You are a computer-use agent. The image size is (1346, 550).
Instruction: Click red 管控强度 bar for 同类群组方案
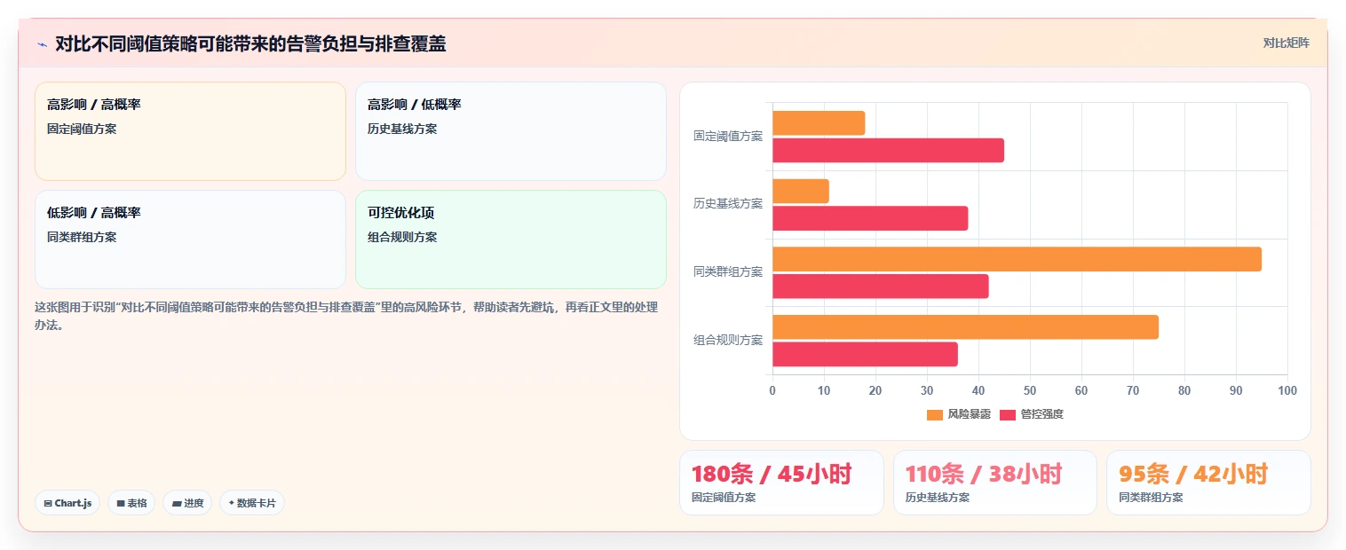coord(880,287)
